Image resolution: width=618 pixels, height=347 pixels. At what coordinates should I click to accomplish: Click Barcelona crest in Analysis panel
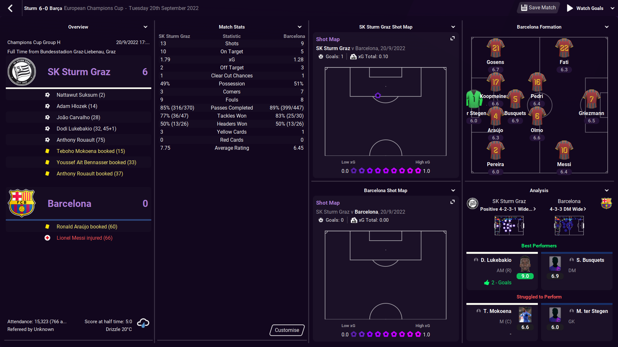coord(606,203)
